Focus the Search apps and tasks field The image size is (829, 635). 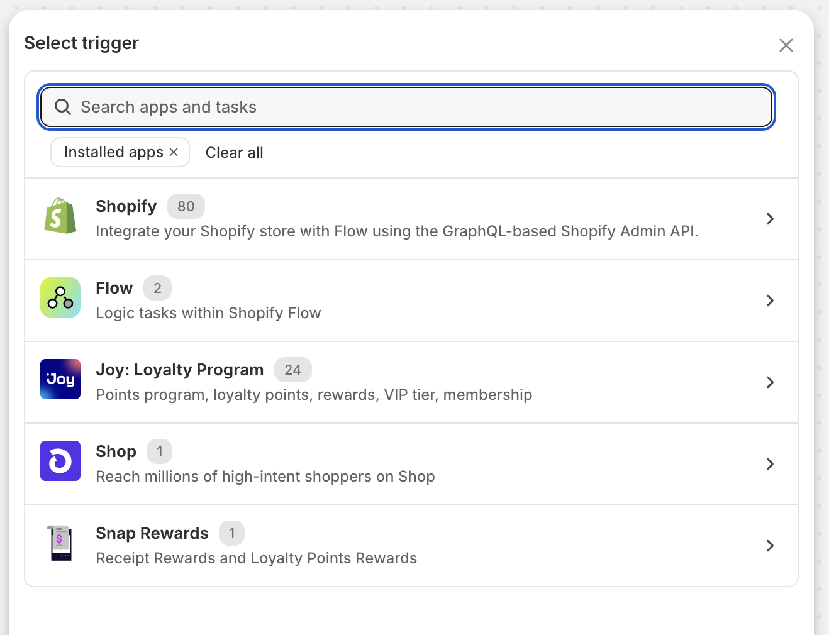415,107
